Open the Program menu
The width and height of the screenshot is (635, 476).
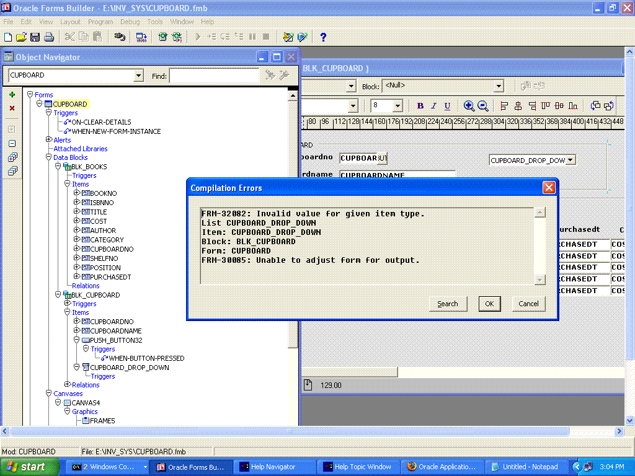click(100, 22)
